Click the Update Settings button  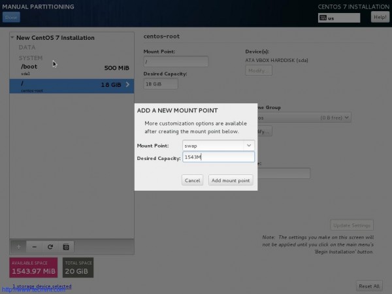(x=351, y=225)
